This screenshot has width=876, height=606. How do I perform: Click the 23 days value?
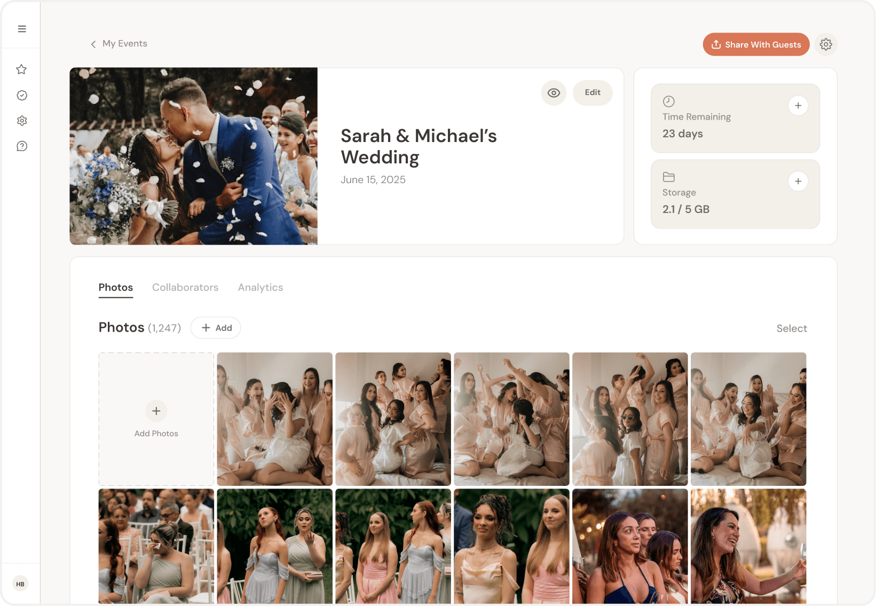pyautogui.click(x=683, y=134)
